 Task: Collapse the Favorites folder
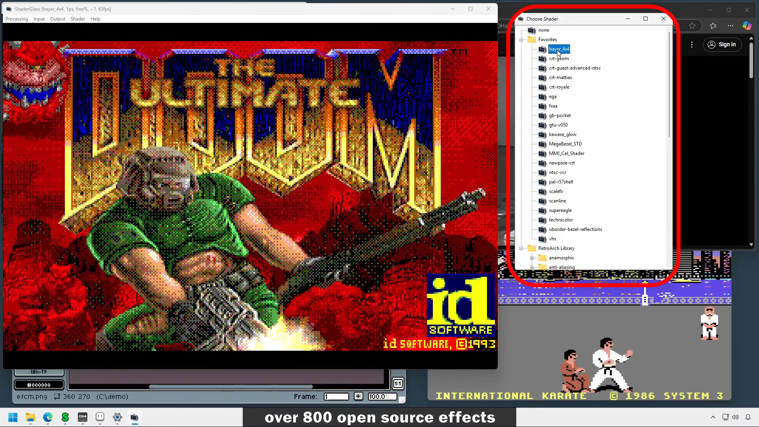pyautogui.click(x=521, y=40)
